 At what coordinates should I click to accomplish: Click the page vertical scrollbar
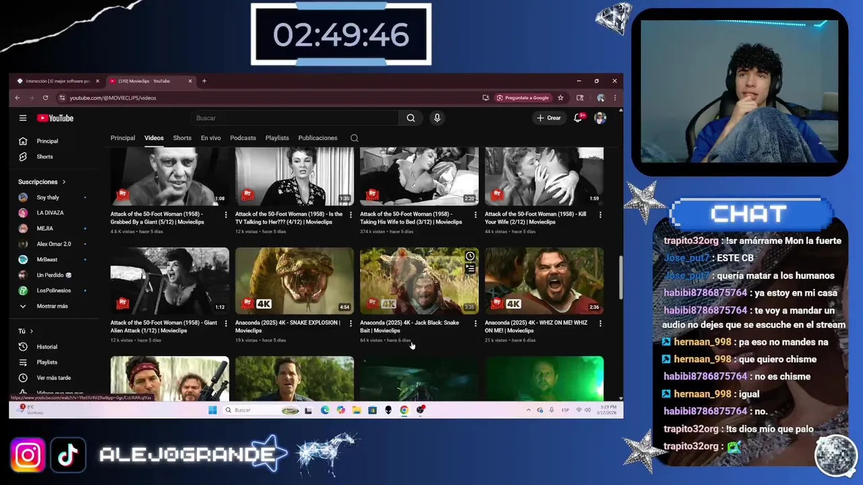coord(620,278)
